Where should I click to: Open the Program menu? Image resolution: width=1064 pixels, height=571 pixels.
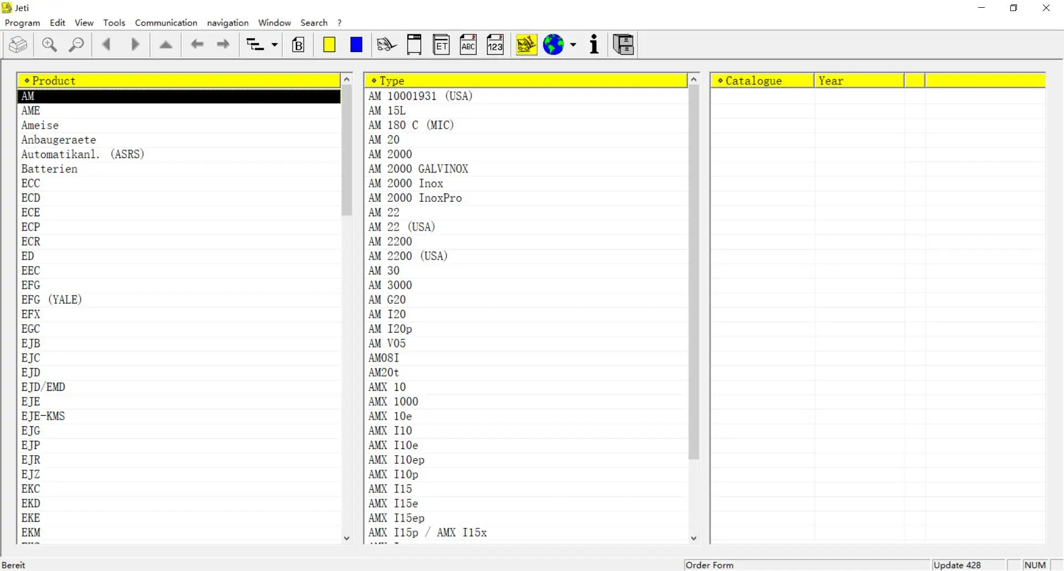(22, 23)
